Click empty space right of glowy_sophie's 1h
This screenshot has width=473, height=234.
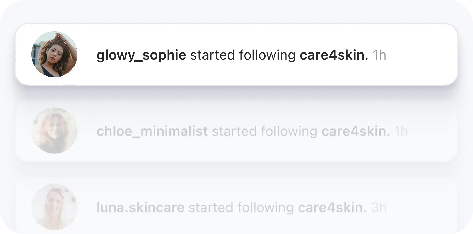[421, 55]
